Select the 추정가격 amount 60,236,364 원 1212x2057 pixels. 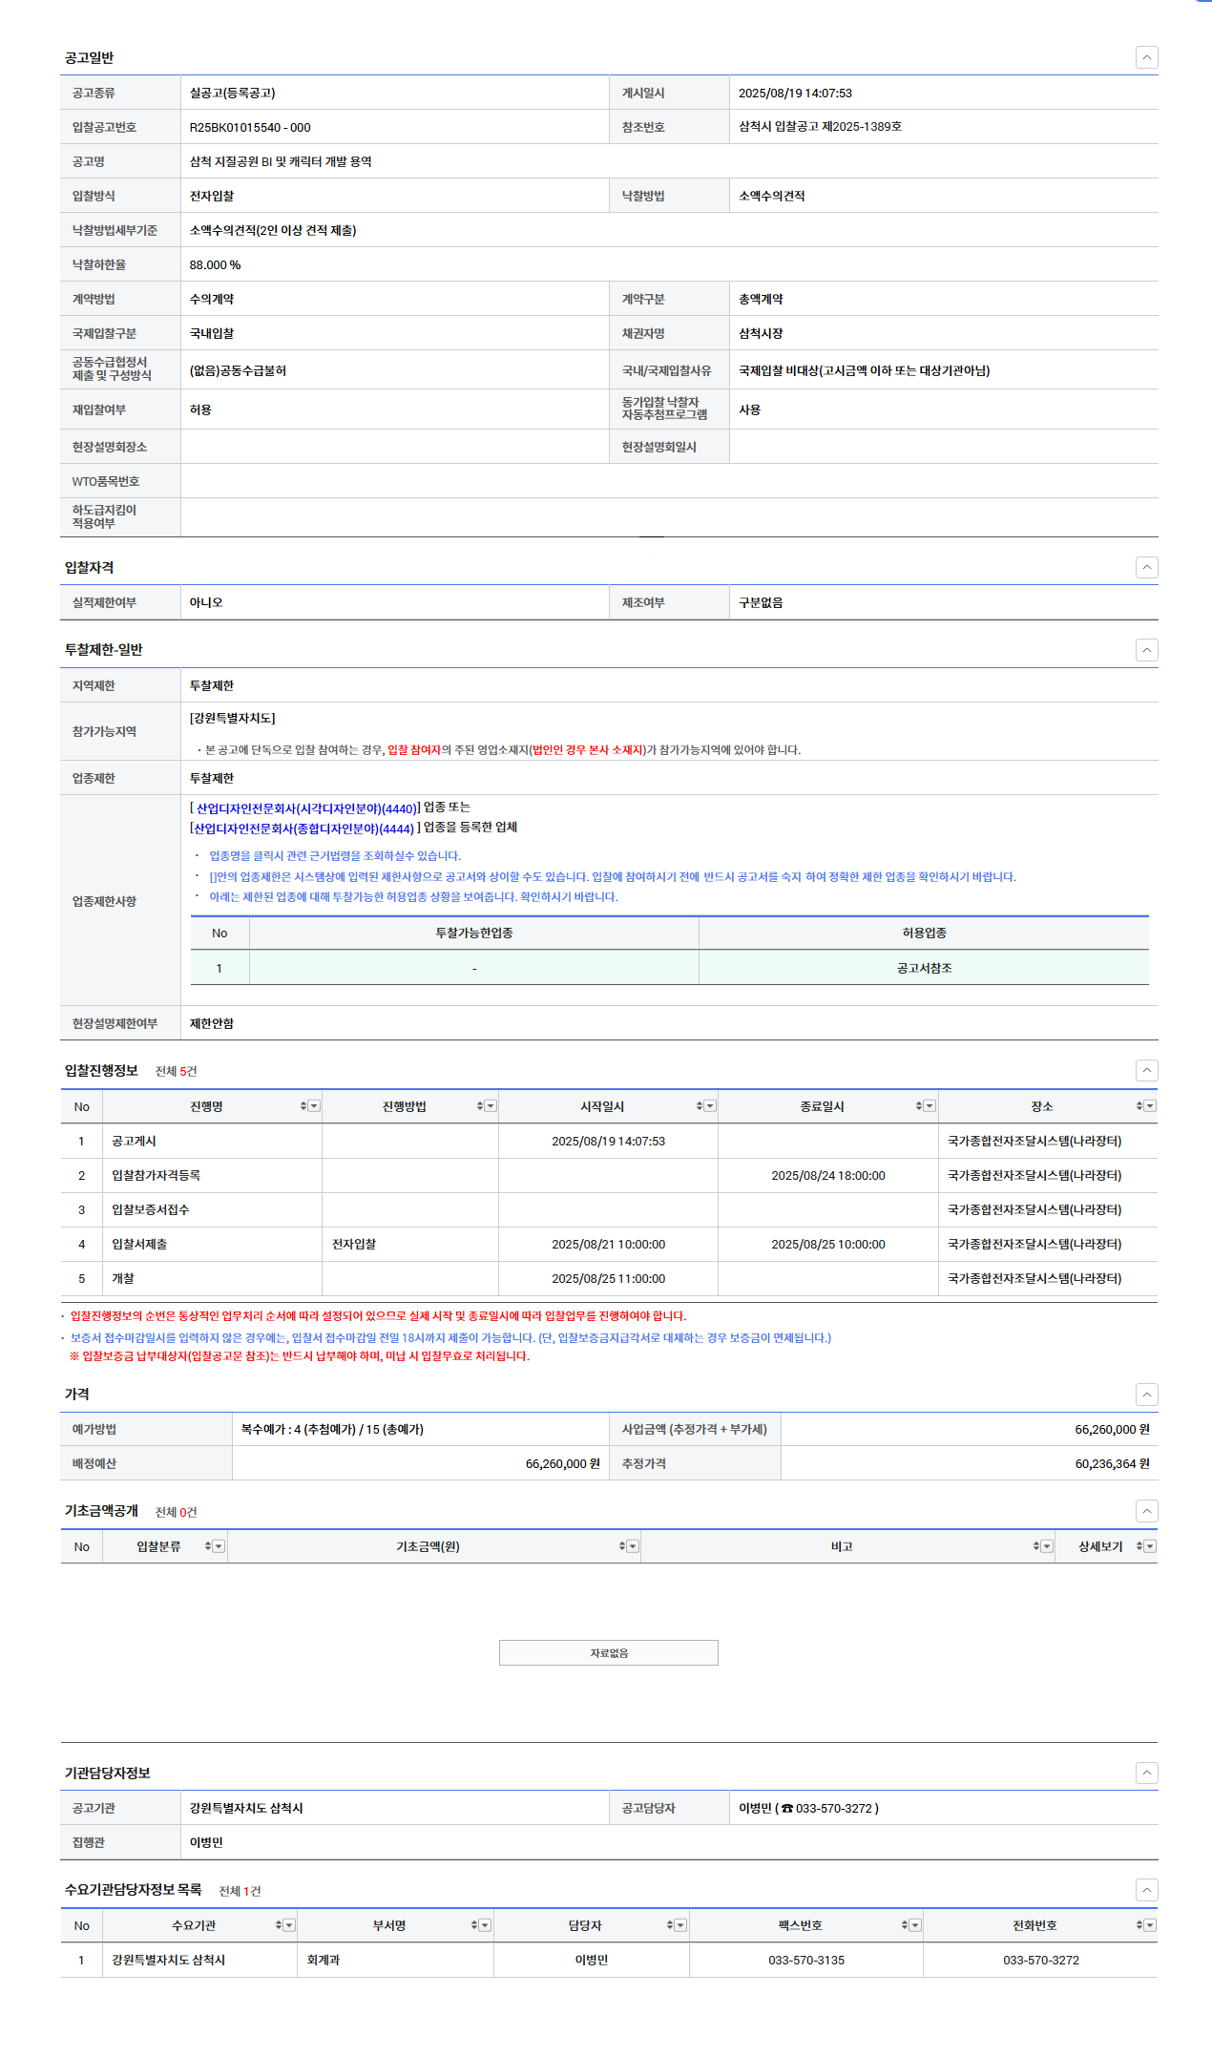(x=1112, y=1464)
